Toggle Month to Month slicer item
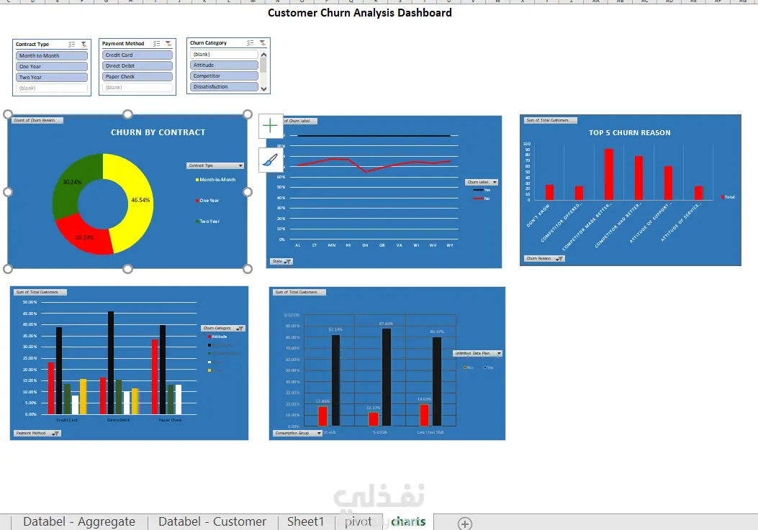The image size is (758, 530). (x=52, y=55)
